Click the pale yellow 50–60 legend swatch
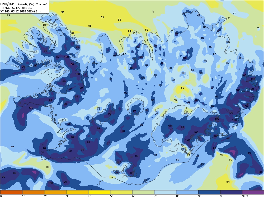 pyautogui.click(x=121, y=192)
